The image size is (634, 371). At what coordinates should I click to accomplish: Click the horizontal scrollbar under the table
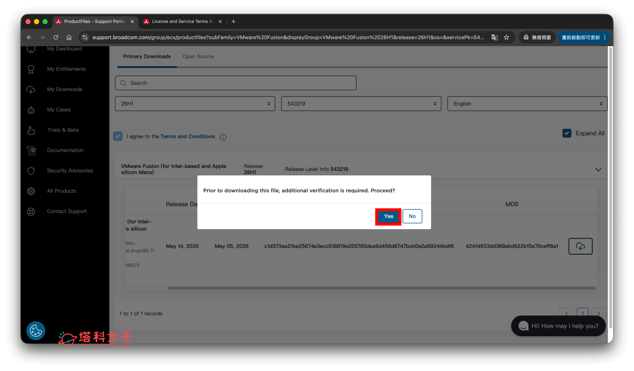[x=382, y=288]
